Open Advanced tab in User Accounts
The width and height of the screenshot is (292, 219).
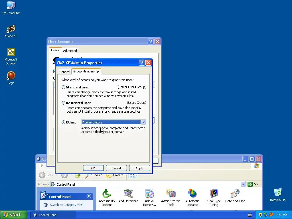click(x=70, y=51)
